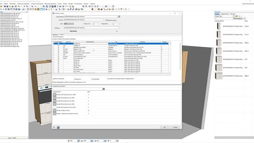
Task: Open the Правка menu
Action: 6,4
